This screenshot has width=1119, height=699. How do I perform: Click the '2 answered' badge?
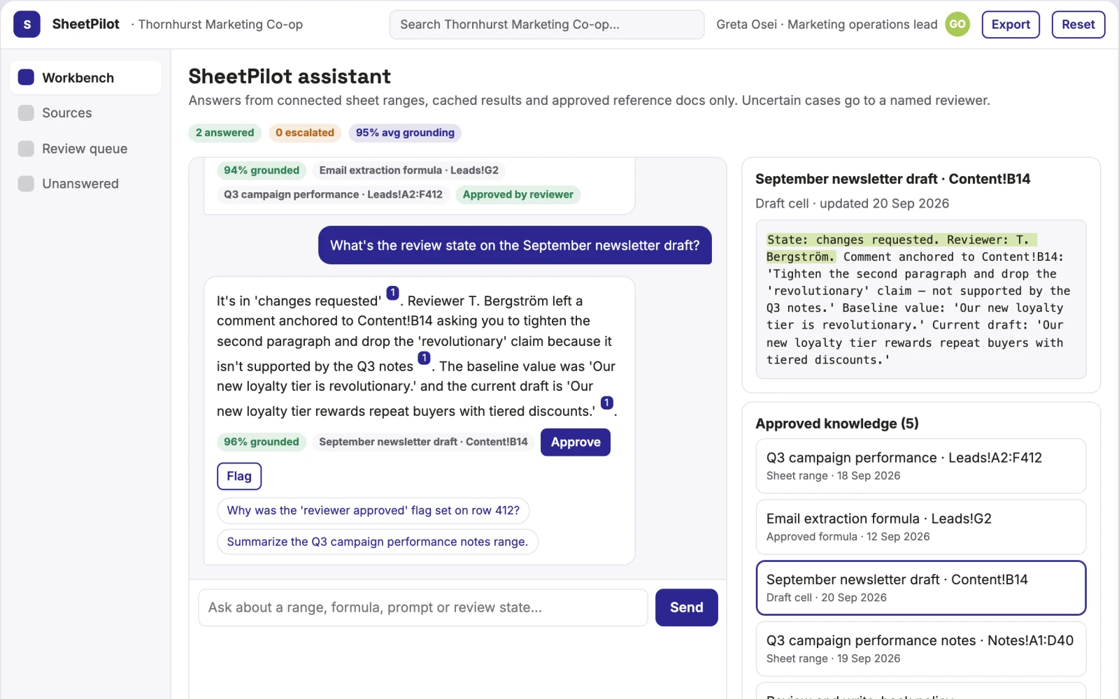[225, 133]
